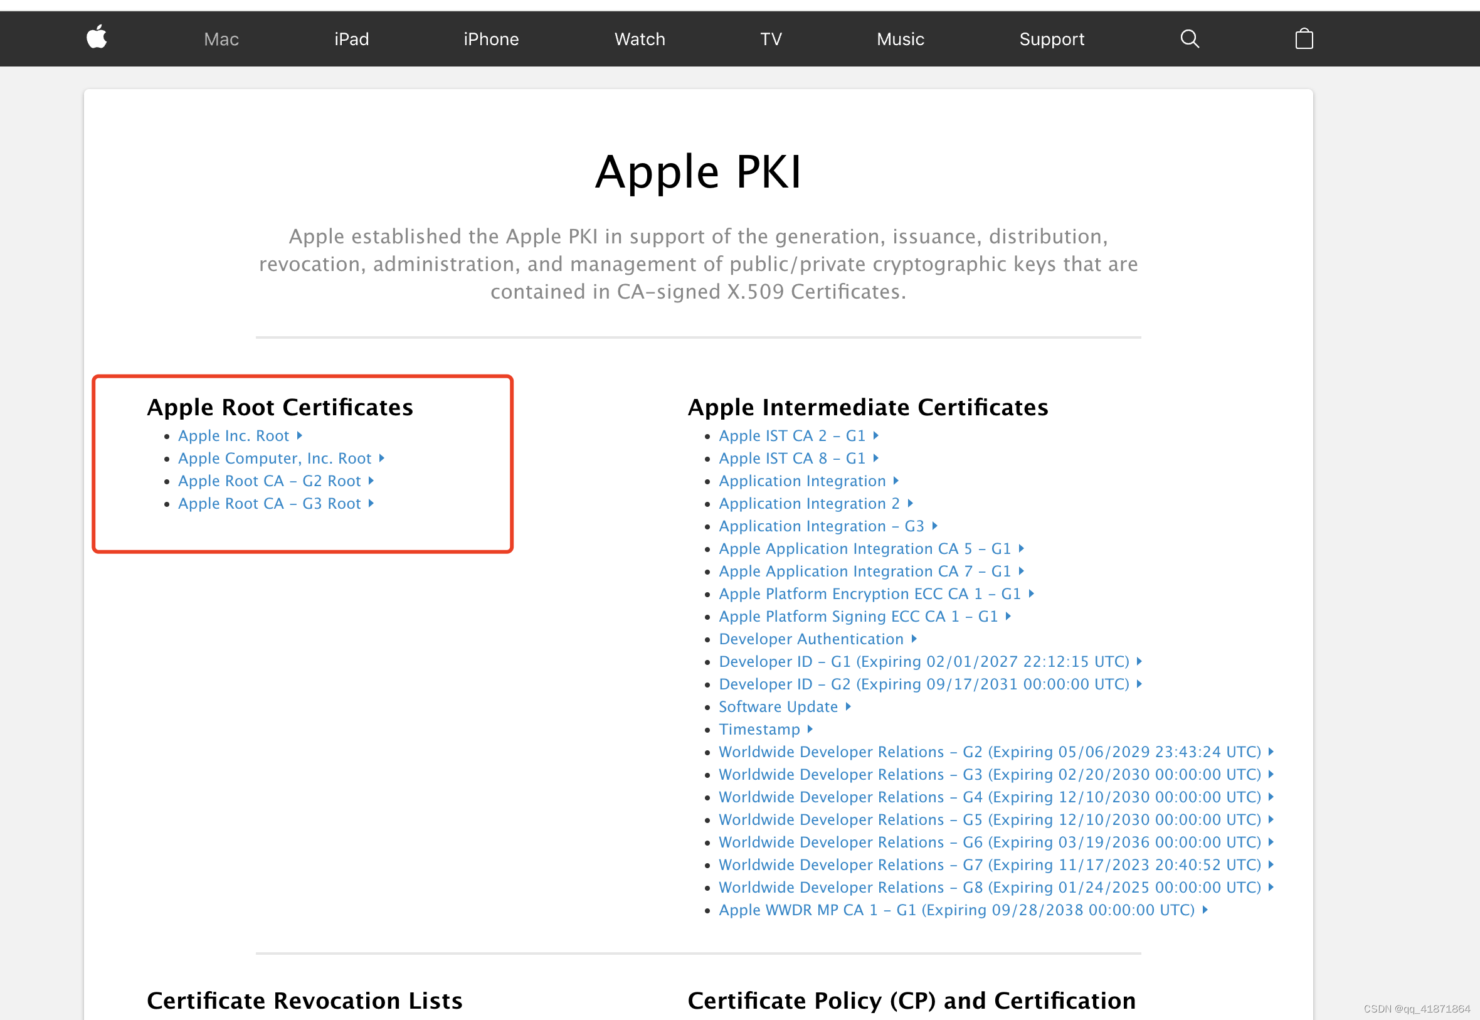The height and width of the screenshot is (1020, 1480).
Task: Download the Apple Inc. Root certificate
Action: (x=240, y=436)
